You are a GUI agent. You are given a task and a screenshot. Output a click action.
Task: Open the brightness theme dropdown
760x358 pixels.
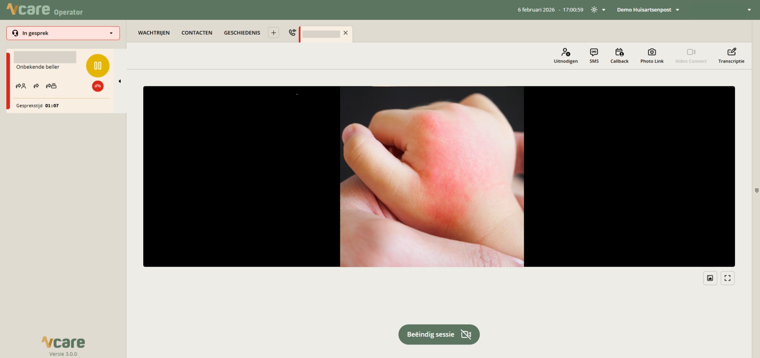click(x=598, y=10)
